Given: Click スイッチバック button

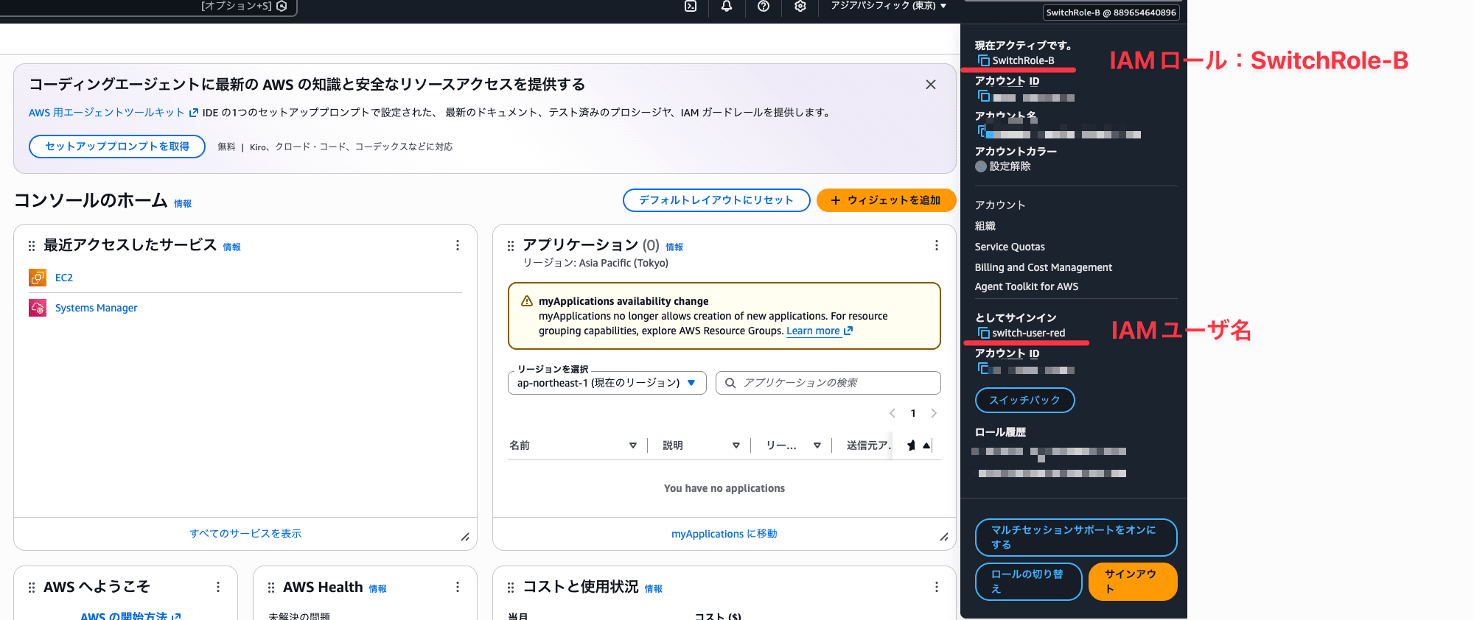Looking at the screenshot, I should click(x=1025, y=400).
